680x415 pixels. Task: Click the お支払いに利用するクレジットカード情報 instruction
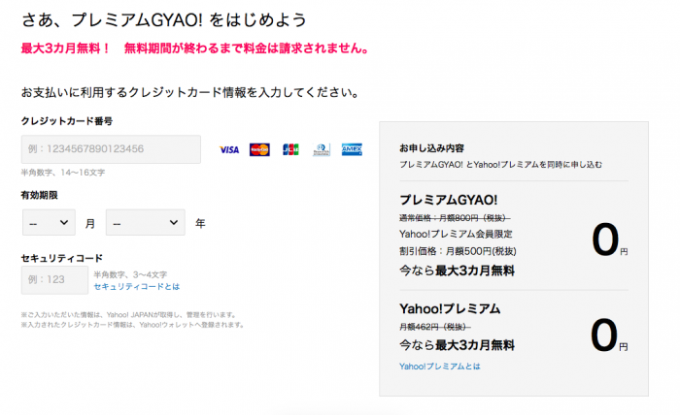(190, 92)
